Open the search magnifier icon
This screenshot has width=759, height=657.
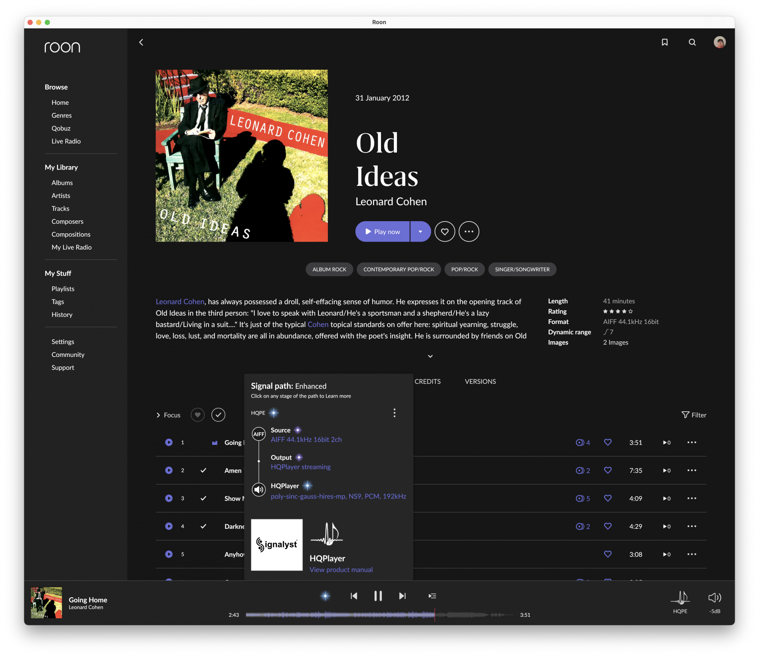[x=692, y=42]
